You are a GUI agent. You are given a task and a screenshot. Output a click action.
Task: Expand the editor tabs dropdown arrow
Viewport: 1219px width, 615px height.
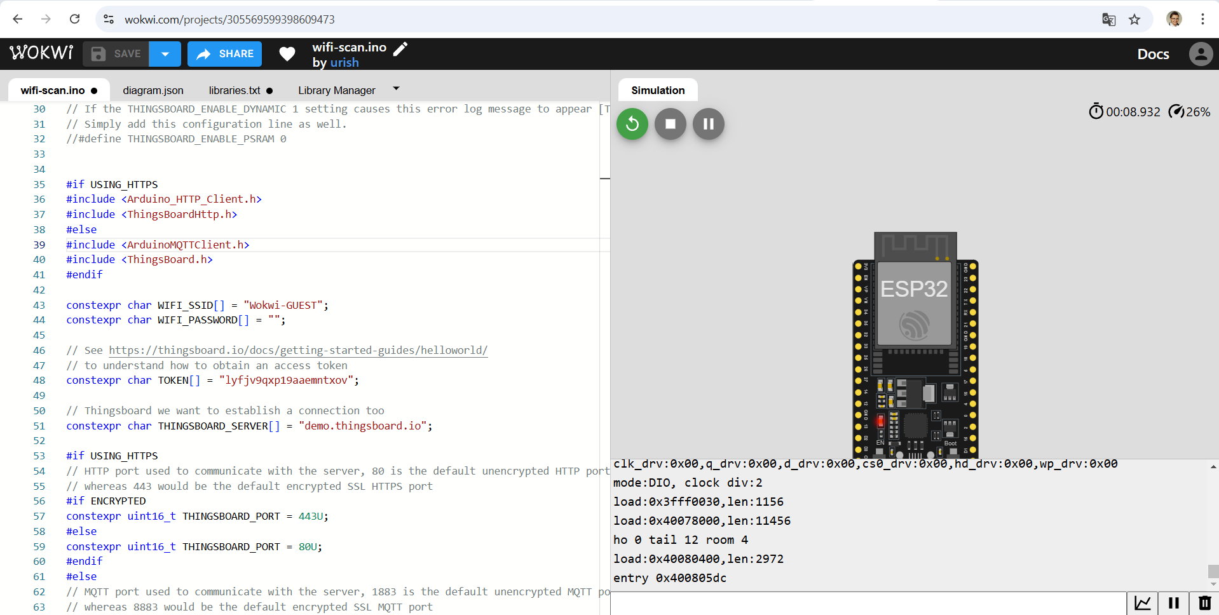(397, 89)
